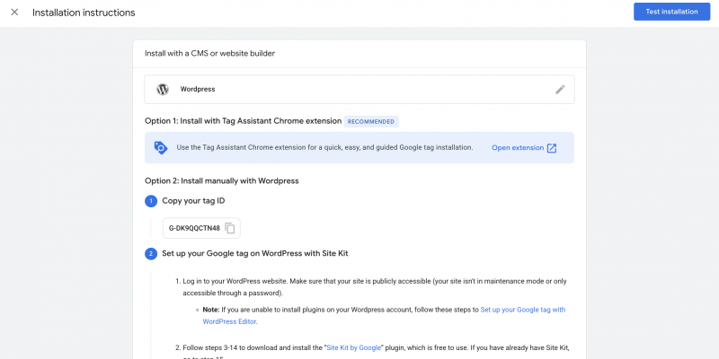Edit the selected CMS with pencil icon
The height and width of the screenshot is (359, 719).
(x=560, y=90)
